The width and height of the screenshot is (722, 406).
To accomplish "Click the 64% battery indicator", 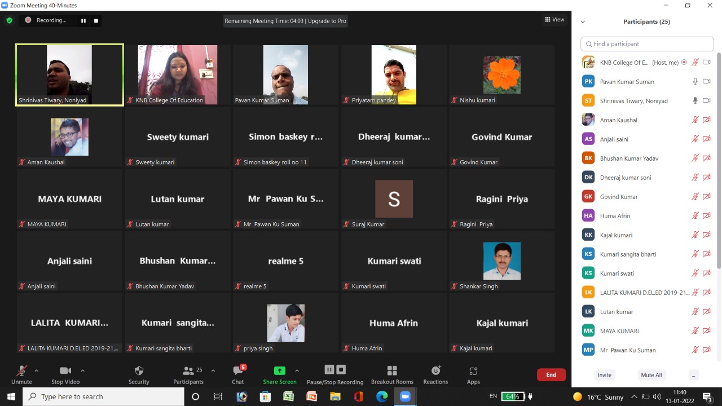I will click(513, 396).
